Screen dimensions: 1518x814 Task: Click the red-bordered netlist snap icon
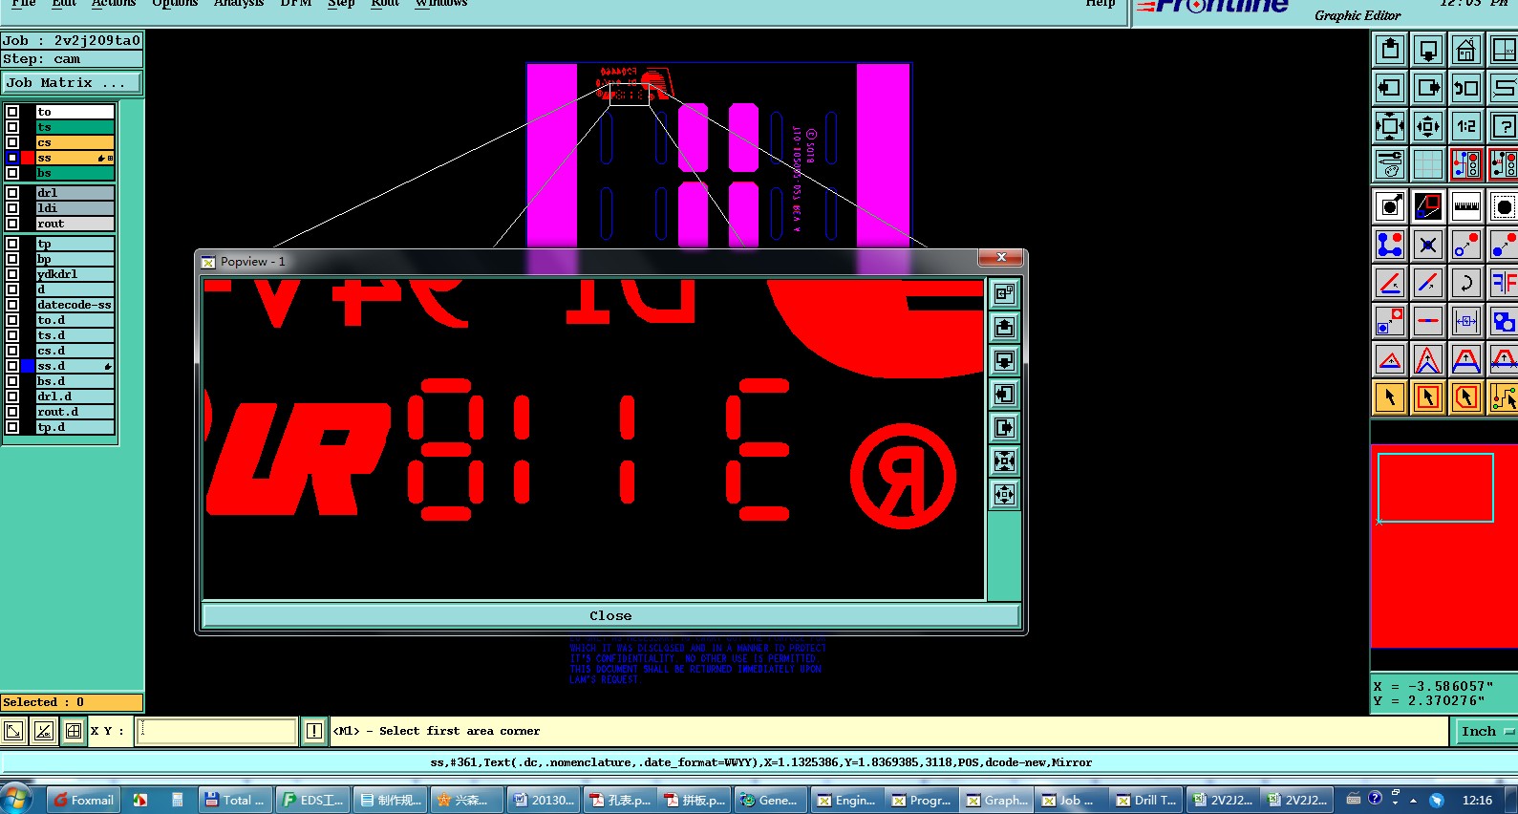(1466, 164)
